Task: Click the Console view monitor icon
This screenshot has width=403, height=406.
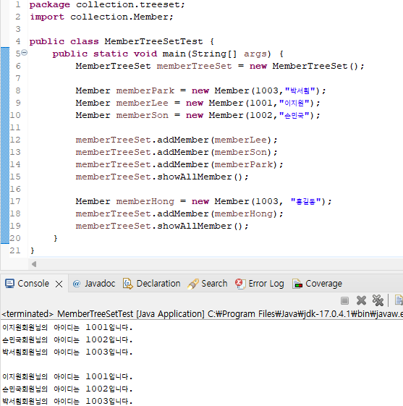Action: click(x=10, y=284)
